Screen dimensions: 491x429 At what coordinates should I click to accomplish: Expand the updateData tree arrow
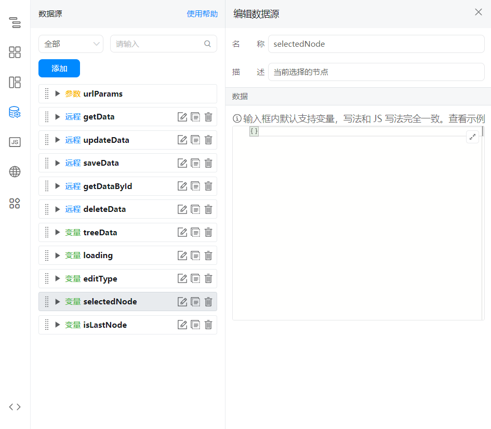coord(57,140)
